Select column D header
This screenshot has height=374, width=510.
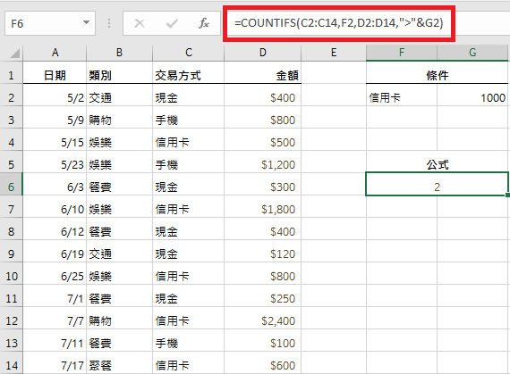click(x=262, y=53)
